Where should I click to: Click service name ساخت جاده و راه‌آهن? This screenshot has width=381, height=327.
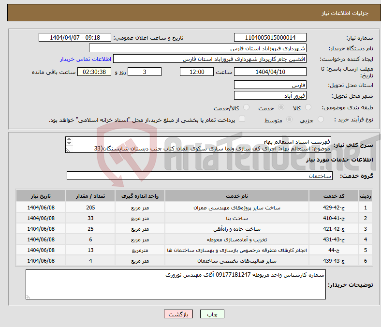pyautogui.click(x=237, y=229)
